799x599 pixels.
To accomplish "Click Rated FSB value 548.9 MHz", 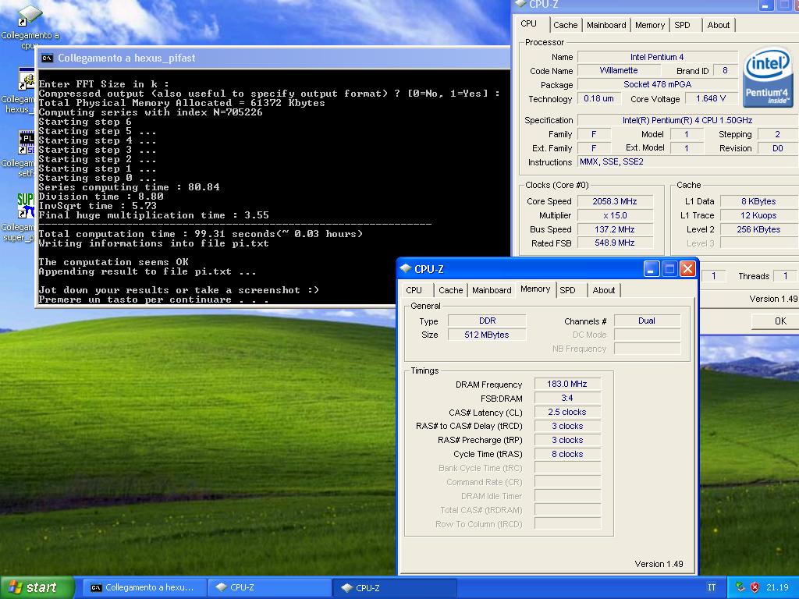I will coord(615,243).
